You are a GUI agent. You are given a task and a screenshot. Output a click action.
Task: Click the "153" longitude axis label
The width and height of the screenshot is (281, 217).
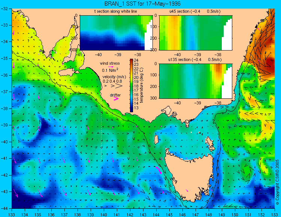pos(275,215)
